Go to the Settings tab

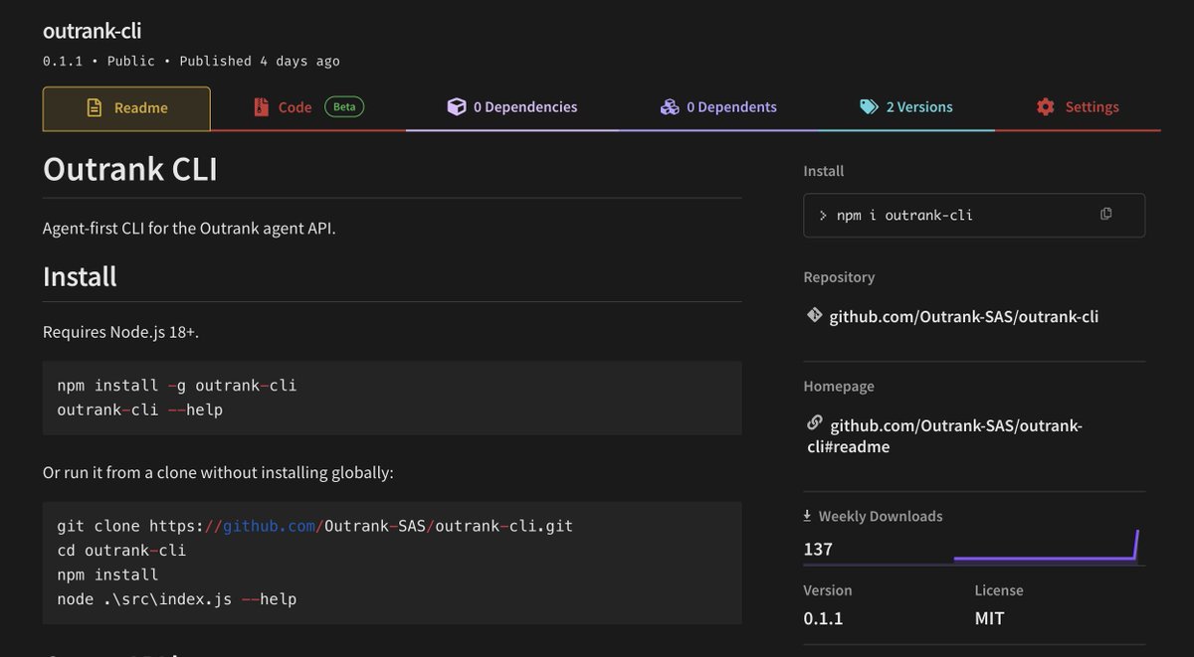(x=1078, y=108)
